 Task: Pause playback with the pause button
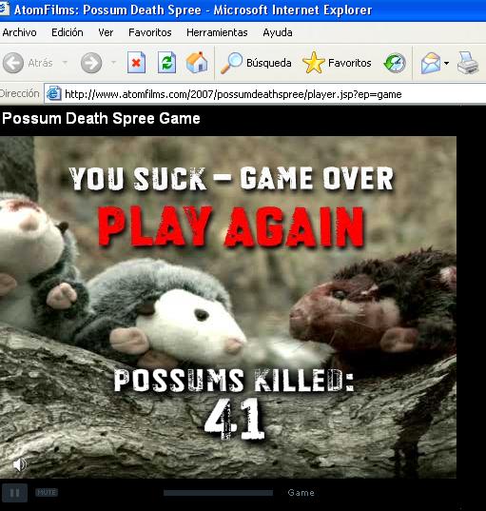click(14, 493)
